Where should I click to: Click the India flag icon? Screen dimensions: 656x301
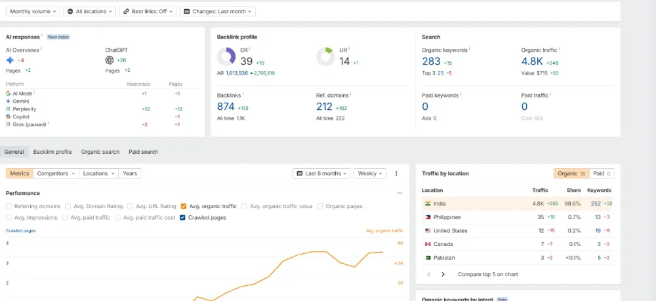[428, 204]
